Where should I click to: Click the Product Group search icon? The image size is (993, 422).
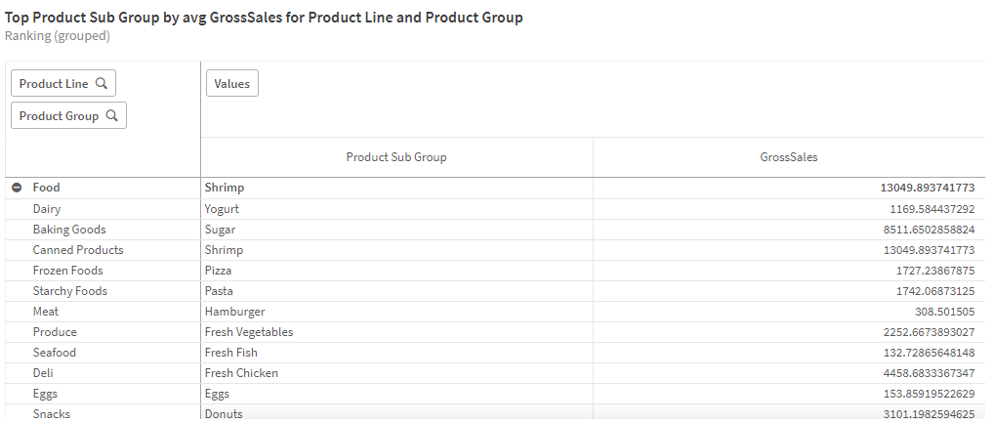(112, 116)
